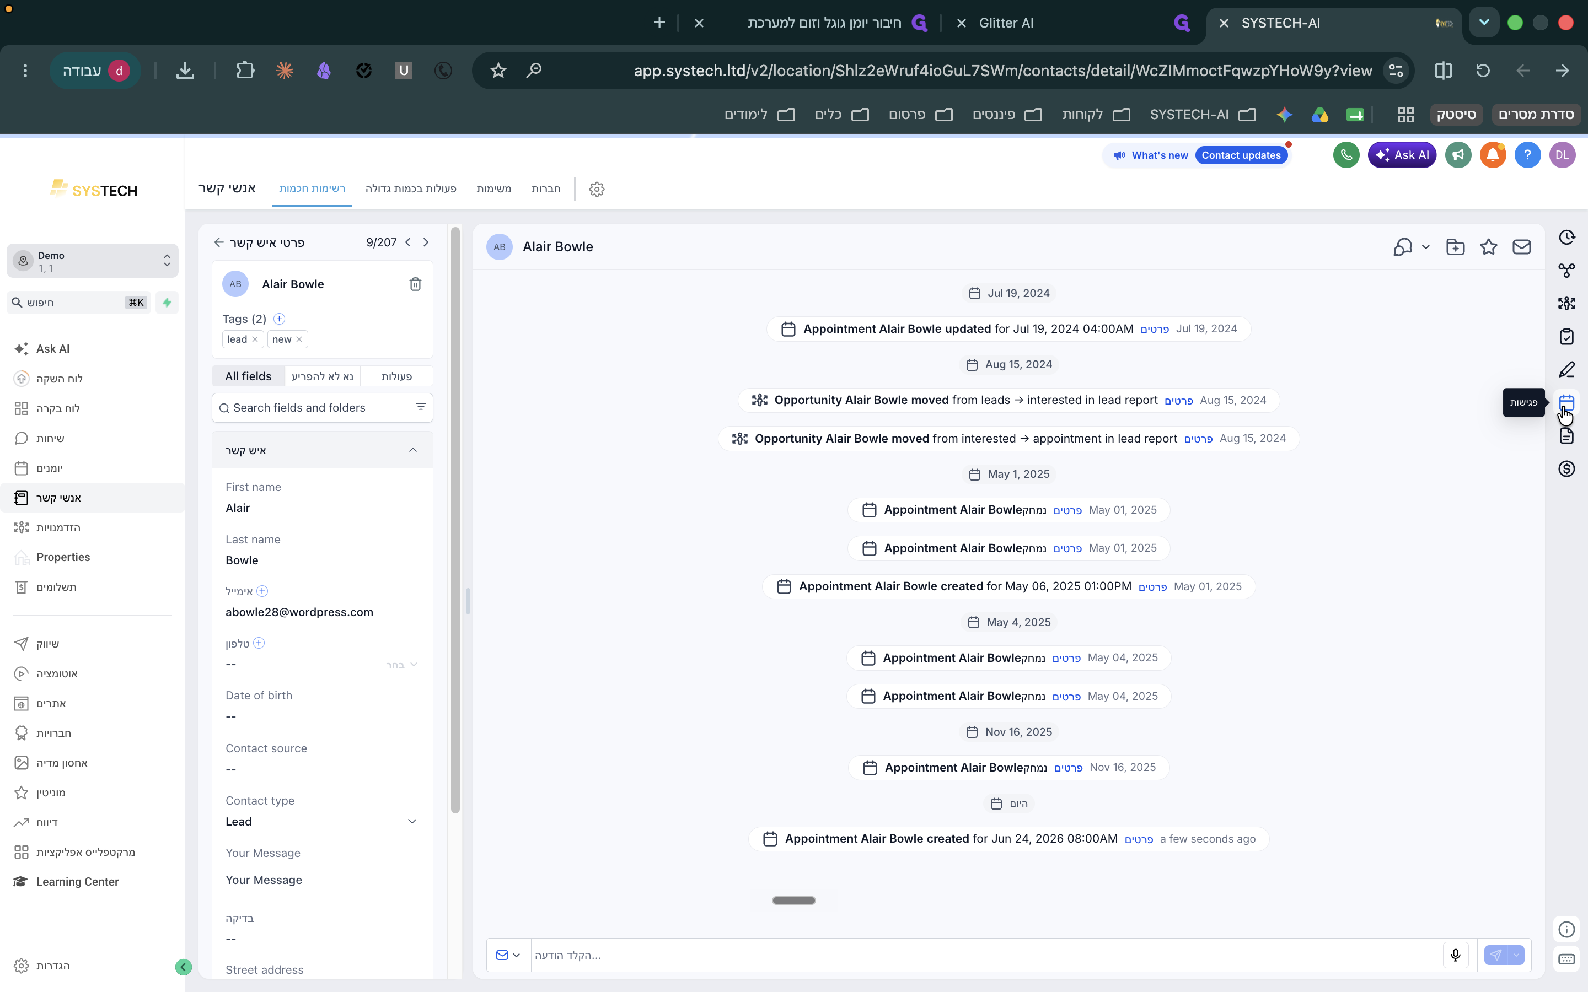Image resolution: width=1588 pixels, height=992 pixels.
Task: Open Demo location switcher
Action: point(93,261)
